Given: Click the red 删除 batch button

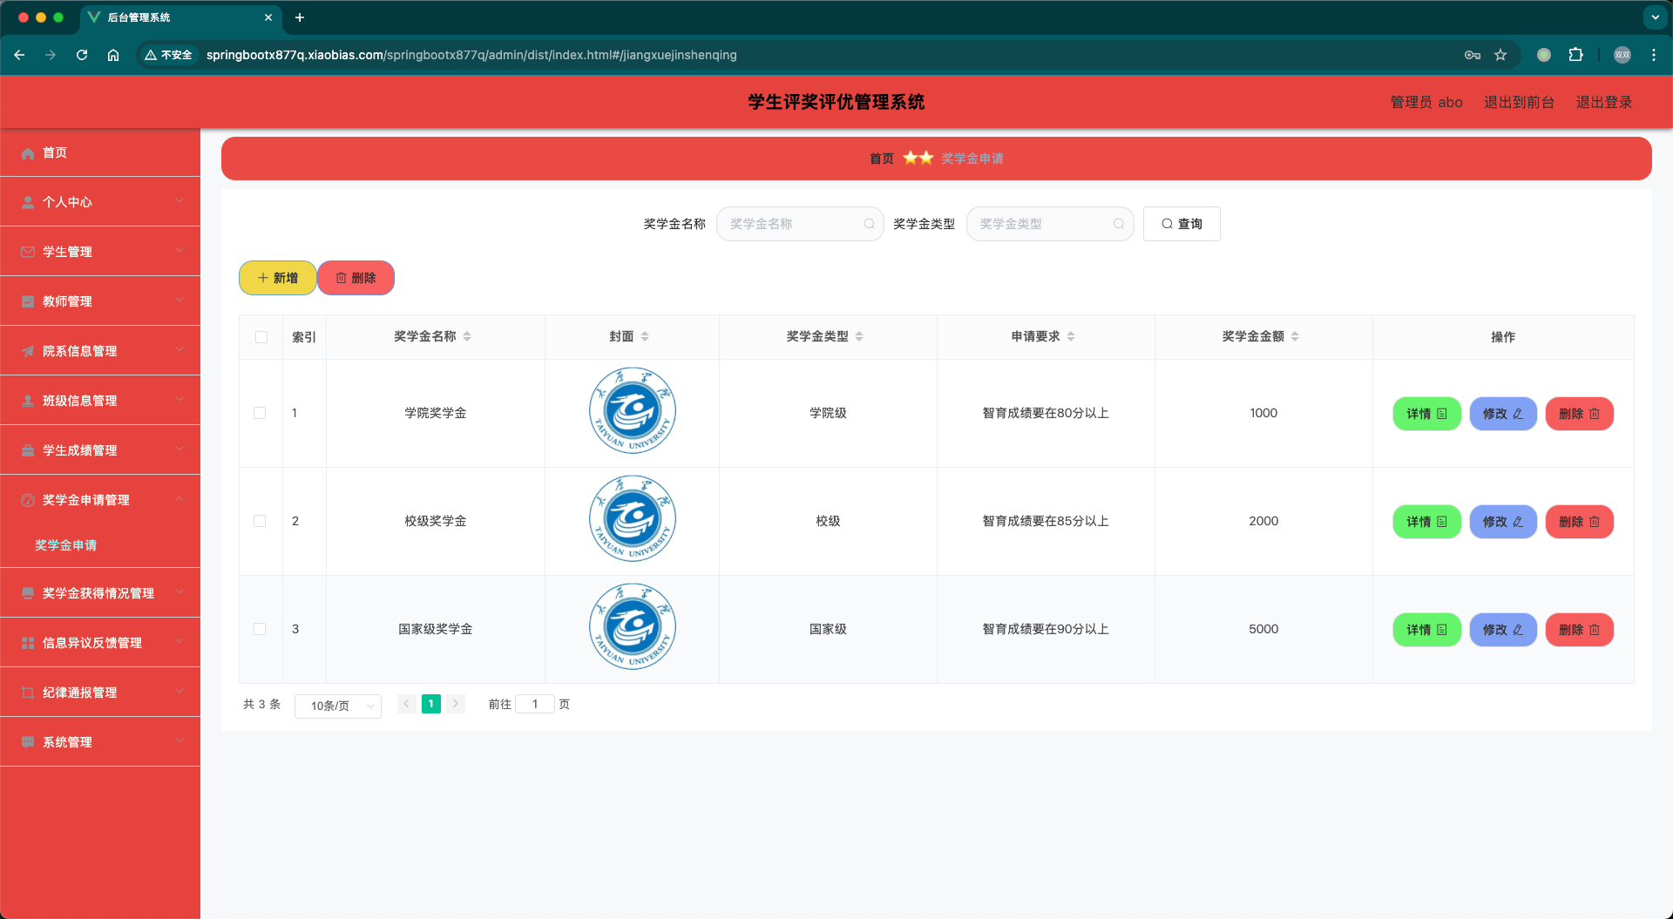Looking at the screenshot, I should point(356,278).
